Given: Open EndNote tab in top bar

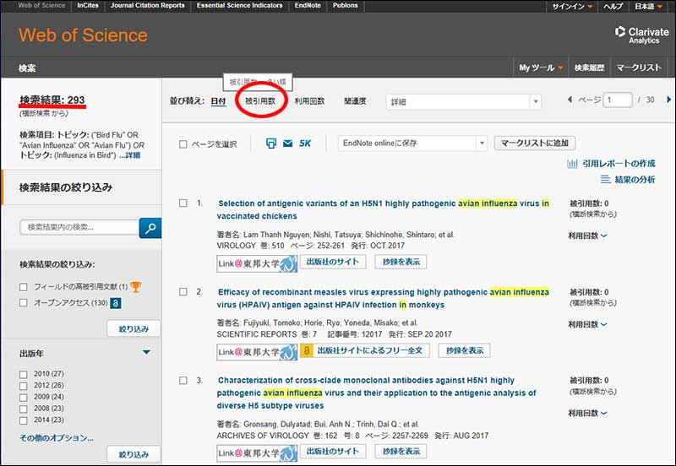Looking at the screenshot, I should 308,6.
